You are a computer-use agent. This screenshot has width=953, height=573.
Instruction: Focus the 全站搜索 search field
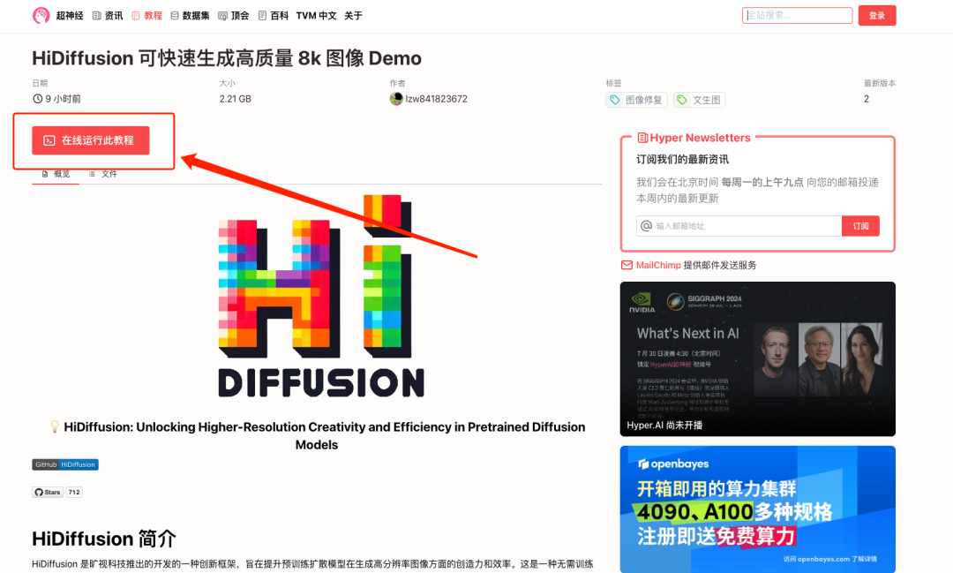(797, 15)
